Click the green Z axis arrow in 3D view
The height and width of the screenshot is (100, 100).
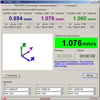[21, 51]
